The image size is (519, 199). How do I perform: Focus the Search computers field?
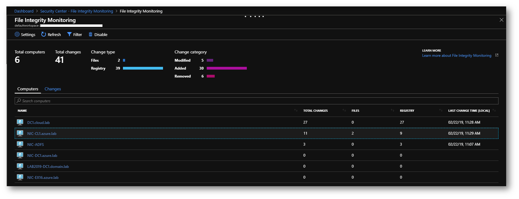pos(256,101)
